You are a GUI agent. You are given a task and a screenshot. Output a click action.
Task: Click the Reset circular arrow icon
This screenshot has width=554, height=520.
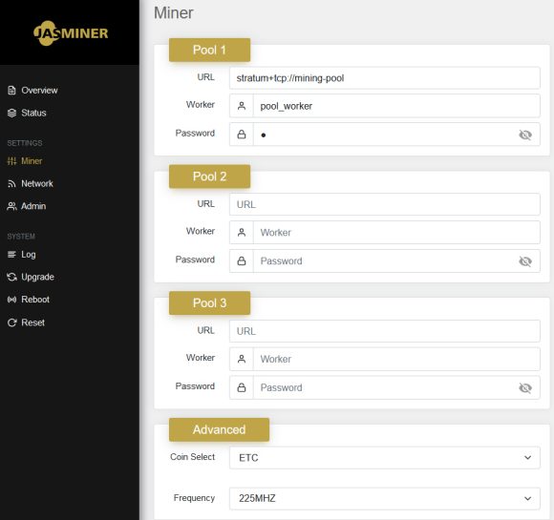[11, 322]
